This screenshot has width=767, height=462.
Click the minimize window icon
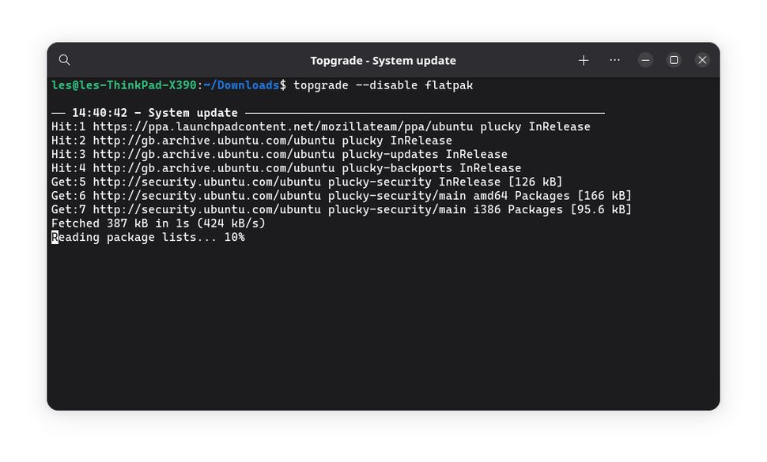[644, 60]
